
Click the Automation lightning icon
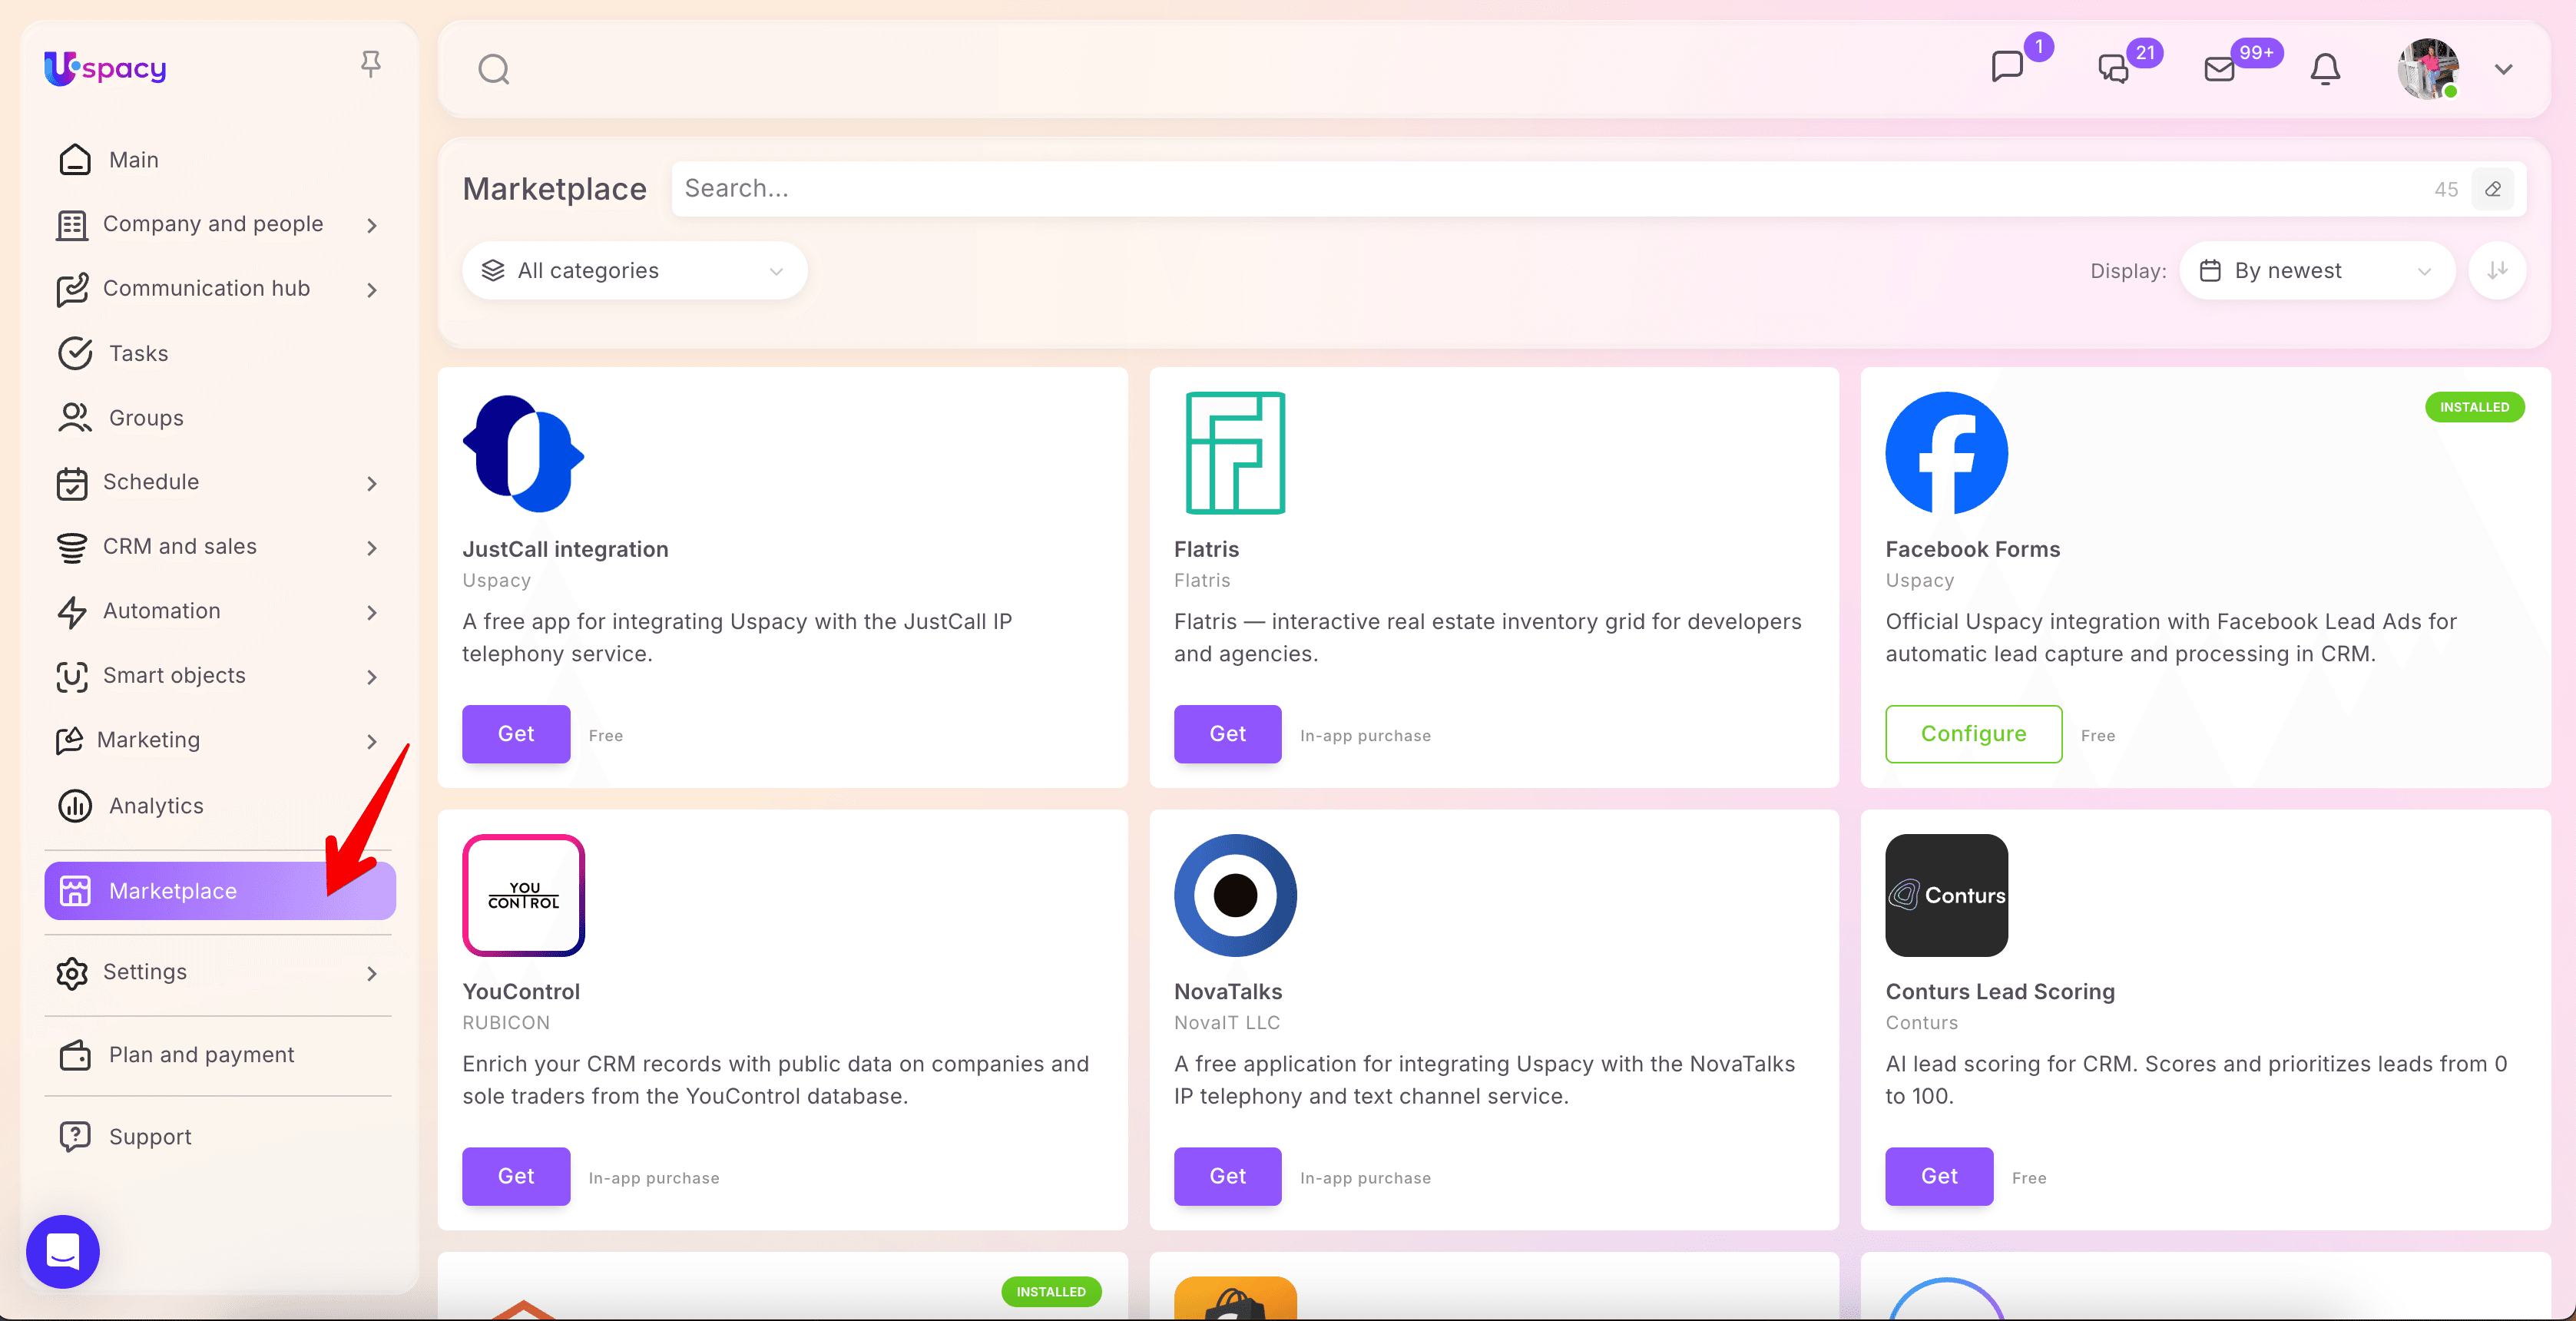[72, 612]
